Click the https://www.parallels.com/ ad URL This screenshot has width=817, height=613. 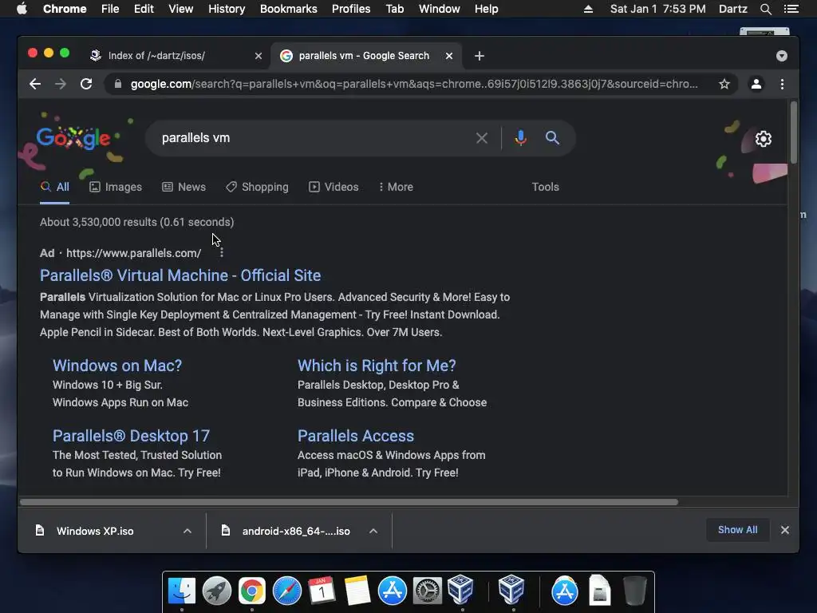[133, 253]
